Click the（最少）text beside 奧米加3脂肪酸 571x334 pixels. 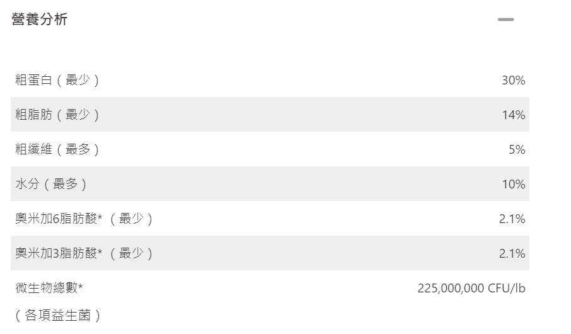tap(131, 253)
